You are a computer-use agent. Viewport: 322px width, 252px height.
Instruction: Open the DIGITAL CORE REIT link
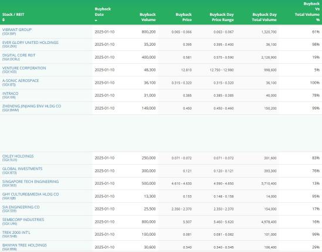click(x=19, y=55)
